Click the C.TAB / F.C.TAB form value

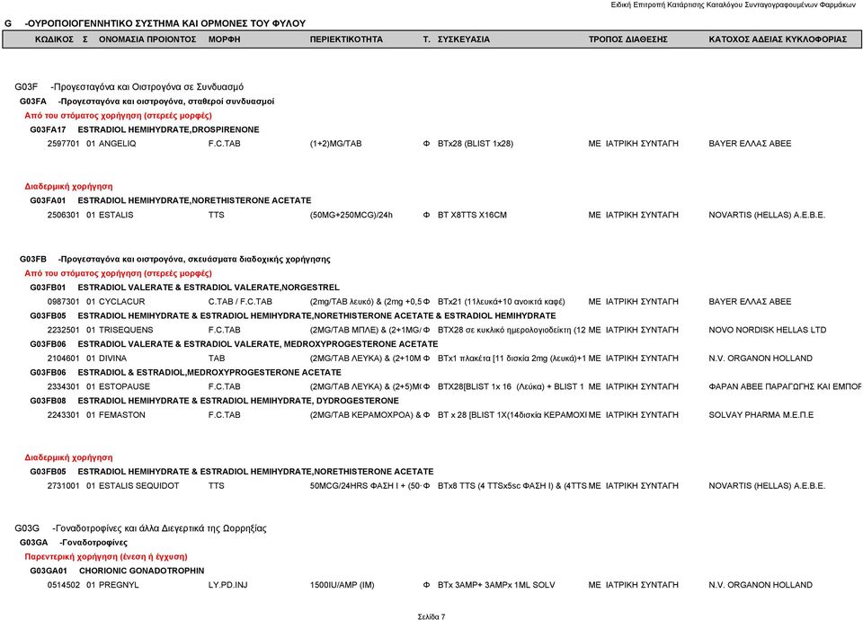(x=240, y=302)
